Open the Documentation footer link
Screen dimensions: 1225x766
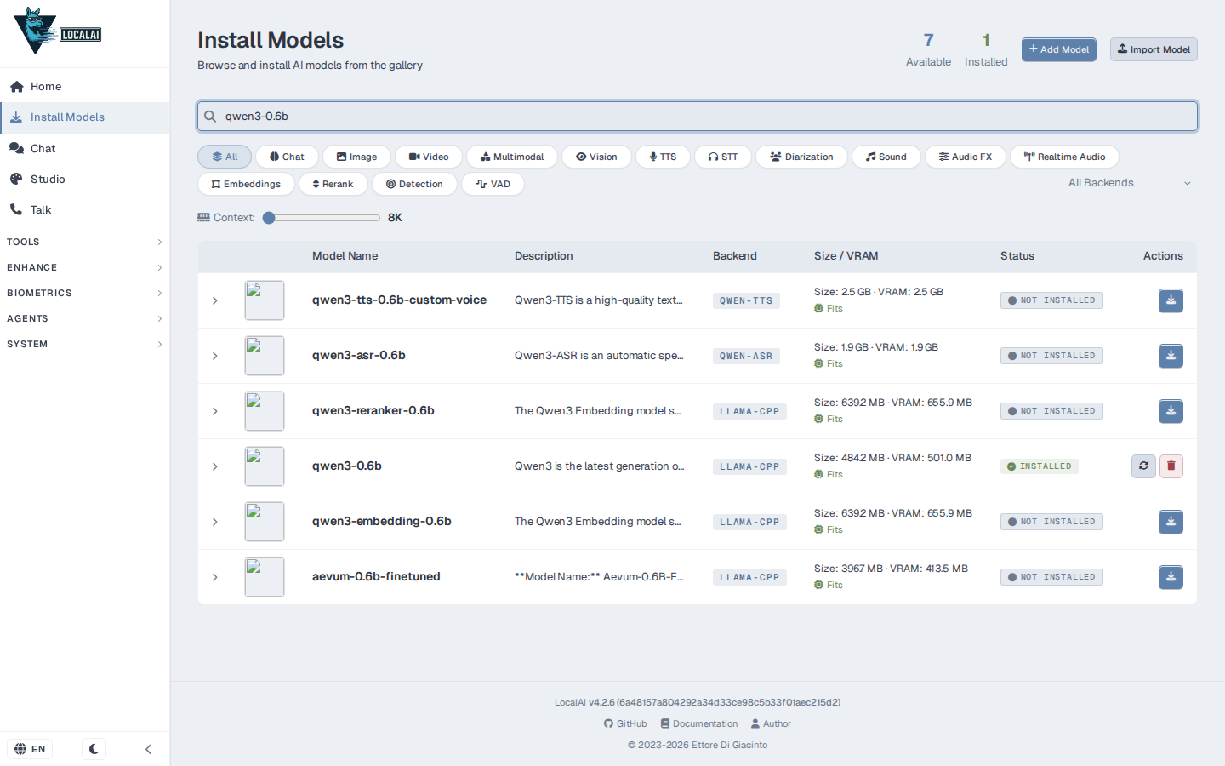click(699, 724)
